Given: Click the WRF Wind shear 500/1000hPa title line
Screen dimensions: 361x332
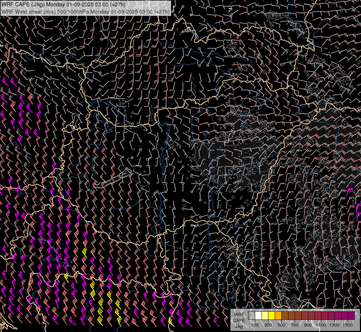Looking at the screenshot, I should 86,11.
